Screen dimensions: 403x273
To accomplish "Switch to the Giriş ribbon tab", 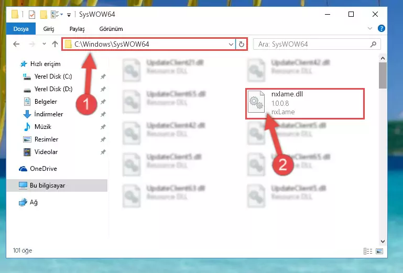I will coord(49,29).
